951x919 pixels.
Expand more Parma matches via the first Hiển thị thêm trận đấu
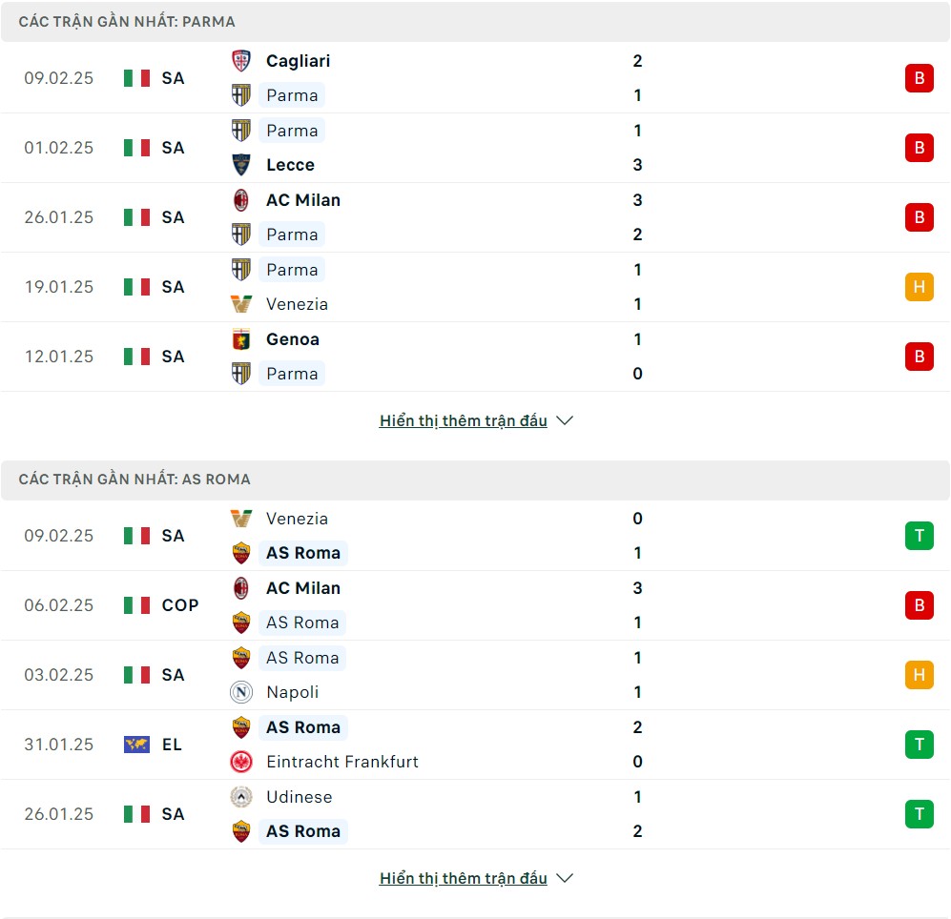pyautogui.click(x=464, y=420)
